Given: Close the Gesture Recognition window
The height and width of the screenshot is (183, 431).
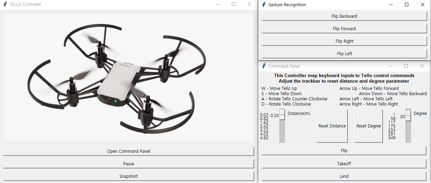Looking at the screenshot, I should click(x=423, y=5).
